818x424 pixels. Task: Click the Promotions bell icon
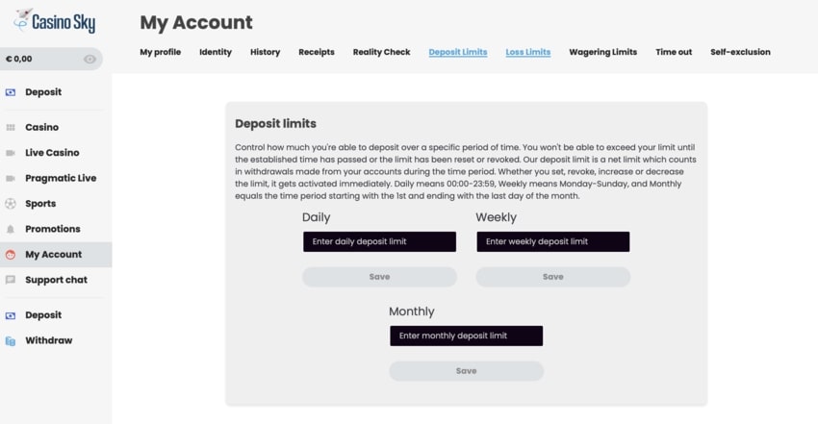click(x=11, y=229)
